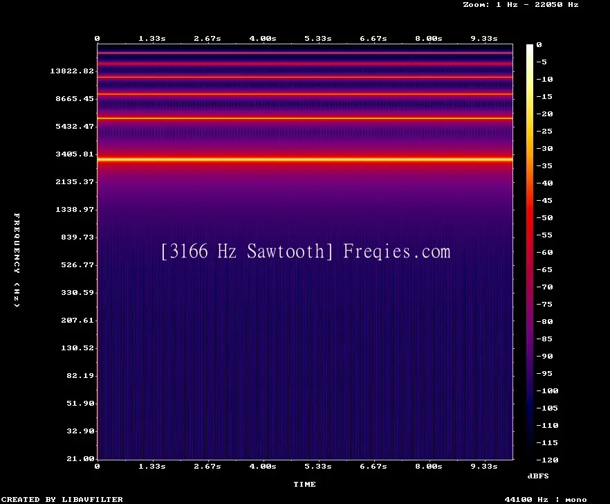The height and width of the screenshot is (504, 610).
Task: Select the -50 dBFS scale label
Action: point(544,217)
